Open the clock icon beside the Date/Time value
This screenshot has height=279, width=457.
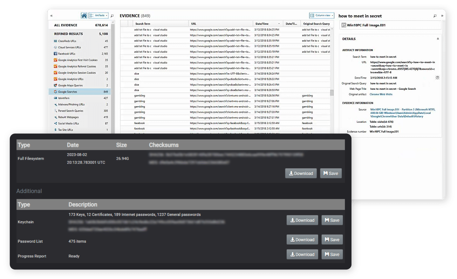[x=437, y=78]
